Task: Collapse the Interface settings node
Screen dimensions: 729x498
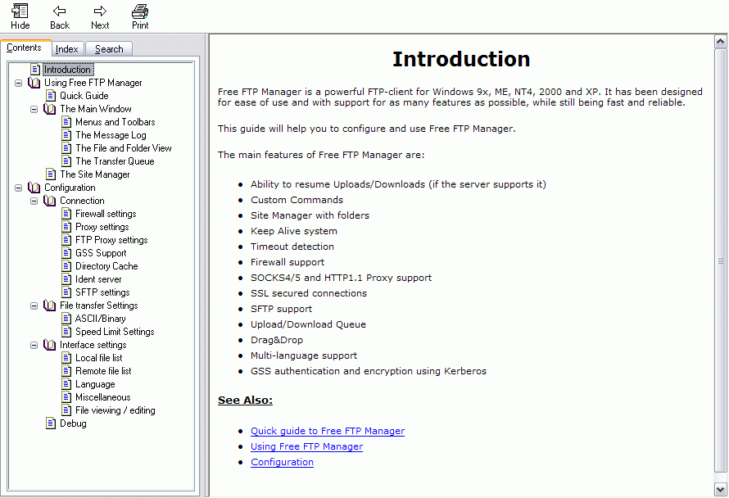Action: pos(34,345)
